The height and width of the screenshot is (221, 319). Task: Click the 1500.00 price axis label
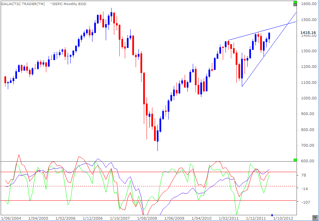click(x=309, y=20)
